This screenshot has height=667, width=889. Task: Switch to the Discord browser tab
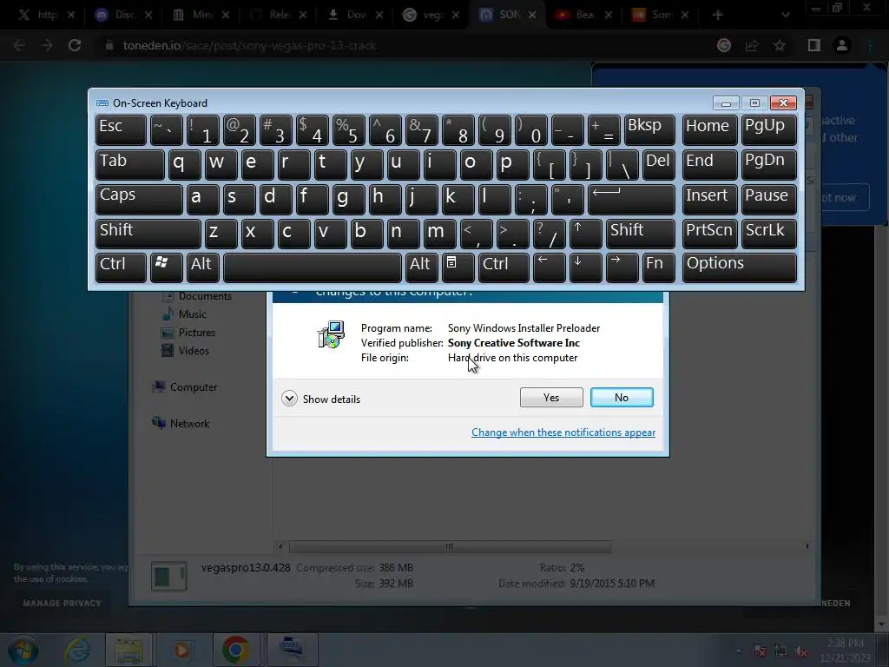[x=123, y=15]
